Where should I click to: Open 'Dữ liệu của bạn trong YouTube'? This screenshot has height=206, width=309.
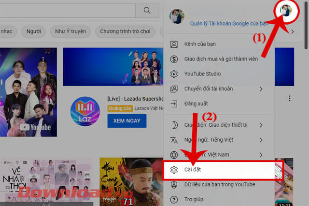(x=219, y=185)
